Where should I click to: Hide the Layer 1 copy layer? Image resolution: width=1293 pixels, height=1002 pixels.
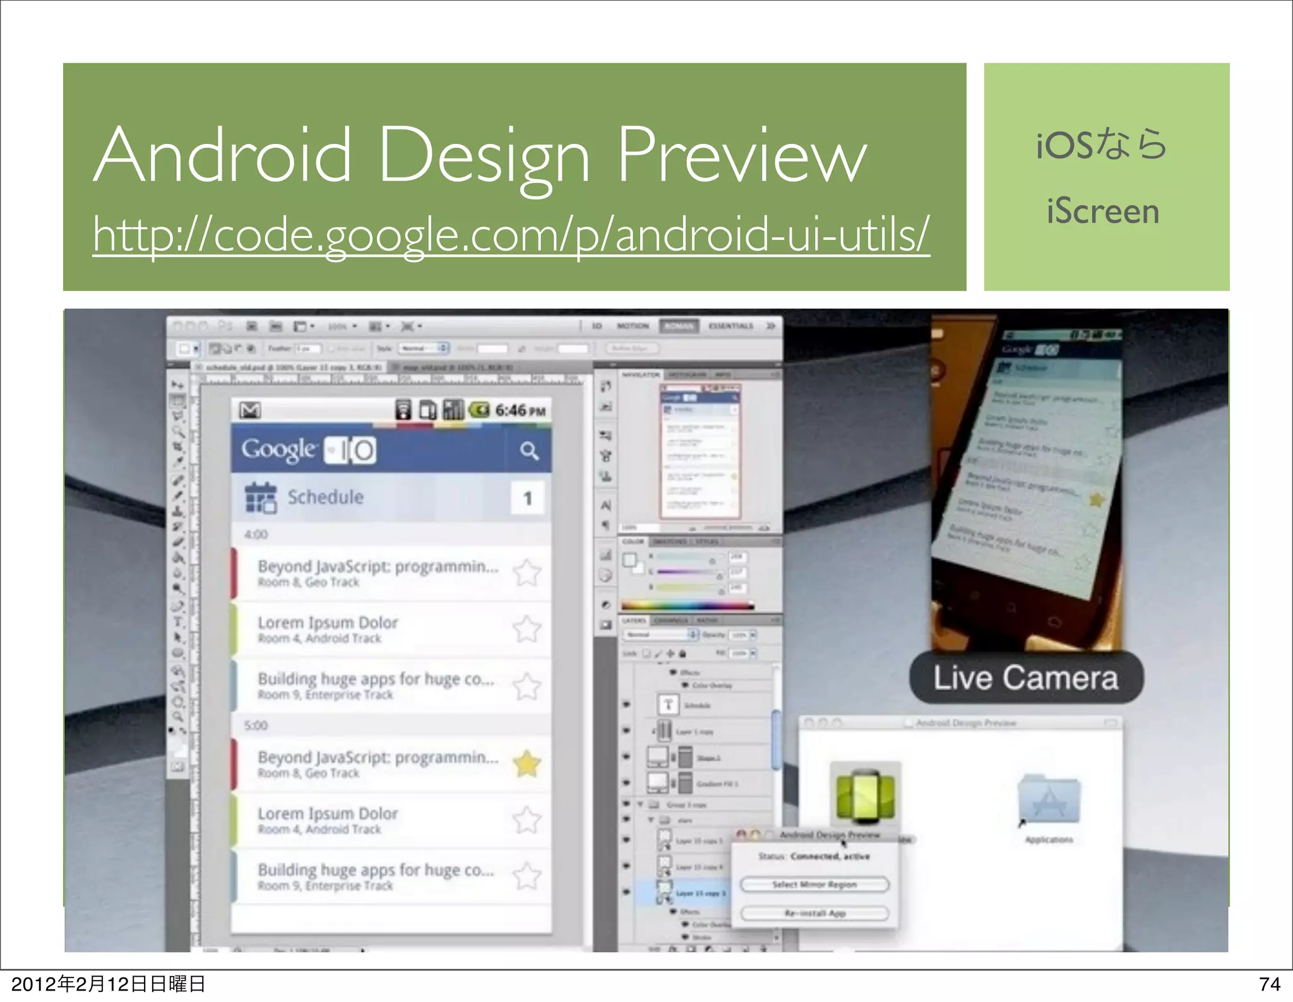tap(626, 731)
